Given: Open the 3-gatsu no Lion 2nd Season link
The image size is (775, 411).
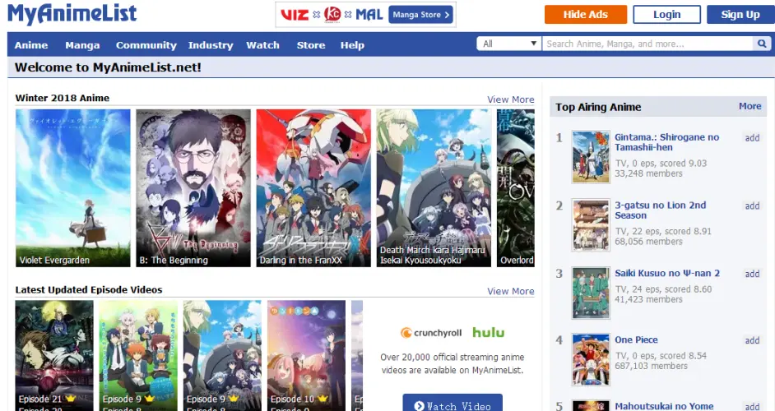Looking at the screenshot, I should [x=661, y=210].
